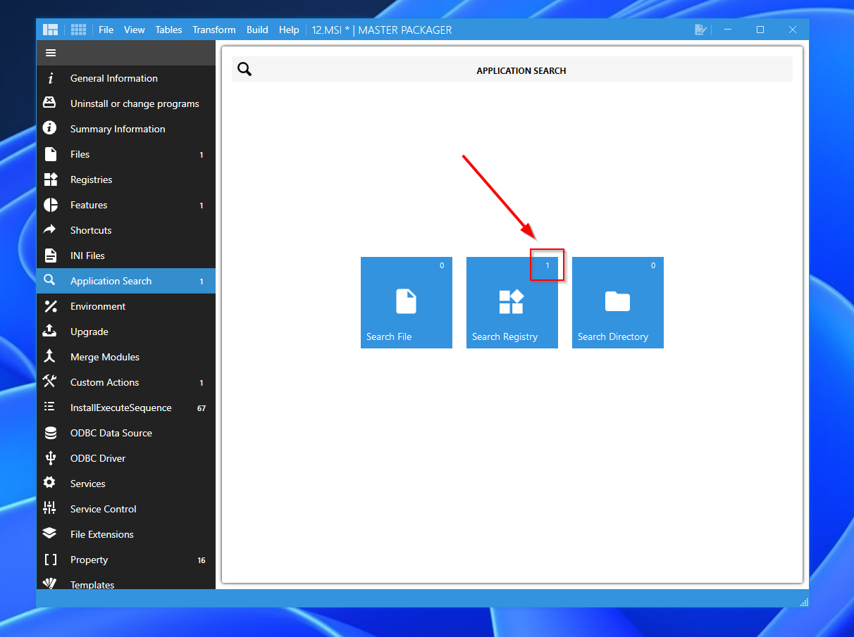Screen dimensions: 854x637
Task: Click the ODBC Driver USB icon
Action: tap(50, 458)
